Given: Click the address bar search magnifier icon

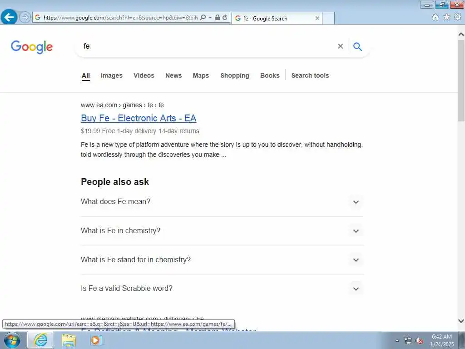Looking at the screenshot, I should [x=203, y=18].
